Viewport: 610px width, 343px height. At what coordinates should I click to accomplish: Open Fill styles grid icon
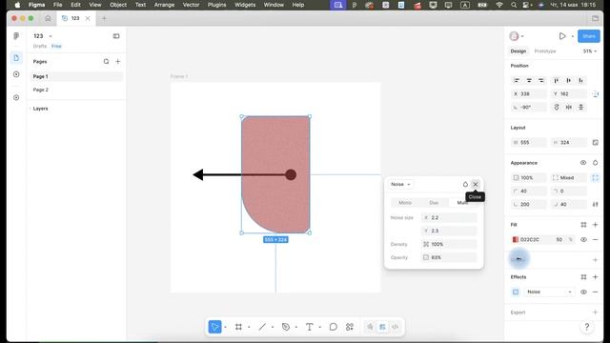click(583, 225)
